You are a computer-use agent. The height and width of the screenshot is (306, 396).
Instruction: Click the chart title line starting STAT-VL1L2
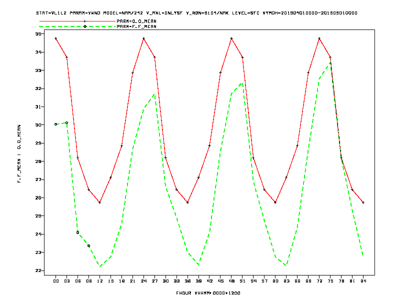[196, 13]
